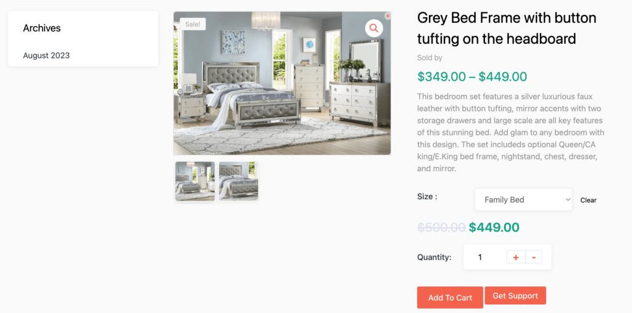Focus the Quantity number field
This screenshot has height=313, width=632.
point(484,257)
